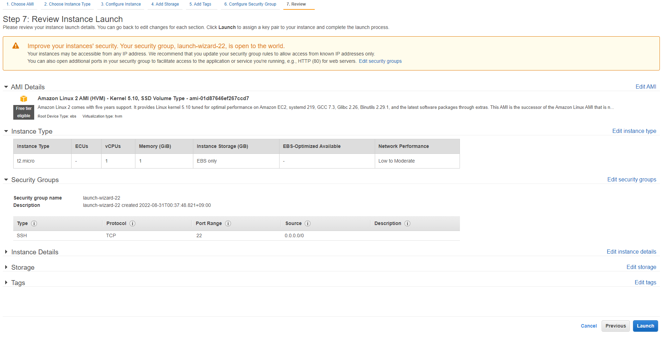The height and width of the screenshot is (337, 663).
Task: Click the security group name launch-wizard-22
Action: click(x=102, y=198)
